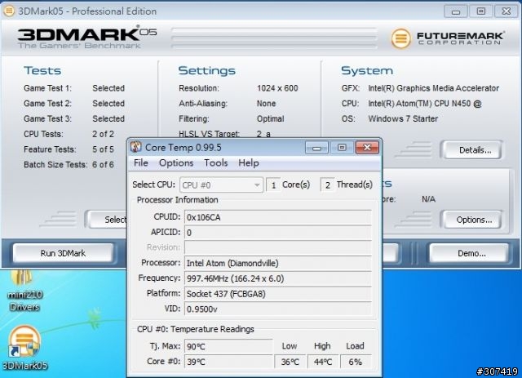Click the Futuremark Corporation logo
Viewport: 522px width, 378px height.
448,38
